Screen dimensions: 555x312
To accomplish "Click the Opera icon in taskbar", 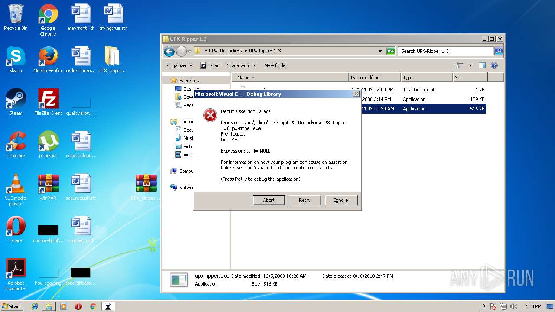I will pyautogui.click(x=78, y=306).
